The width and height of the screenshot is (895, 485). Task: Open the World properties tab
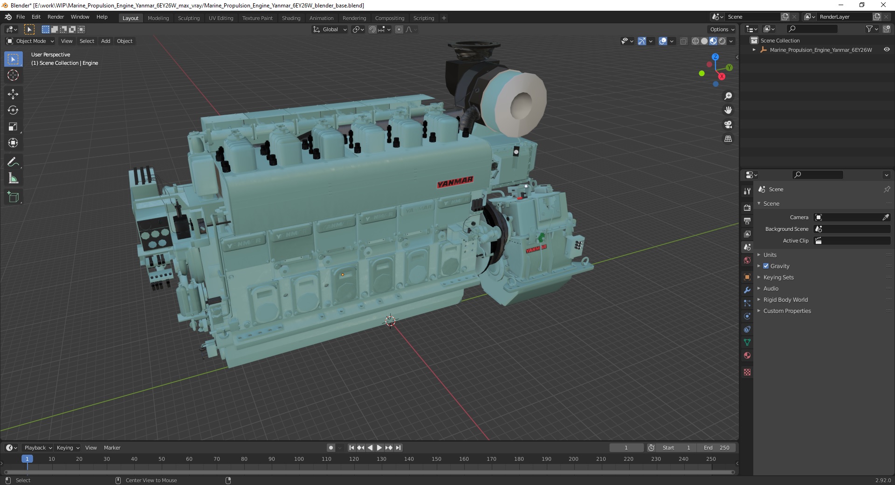tap(747, 260)
